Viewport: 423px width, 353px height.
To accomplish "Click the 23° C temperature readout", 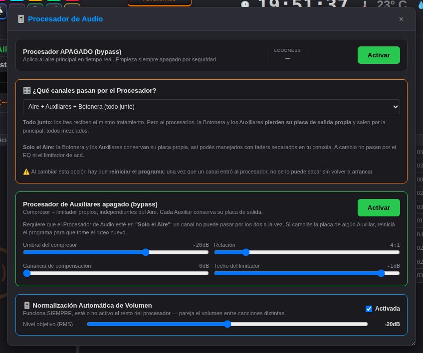I will tap(392, 4).
